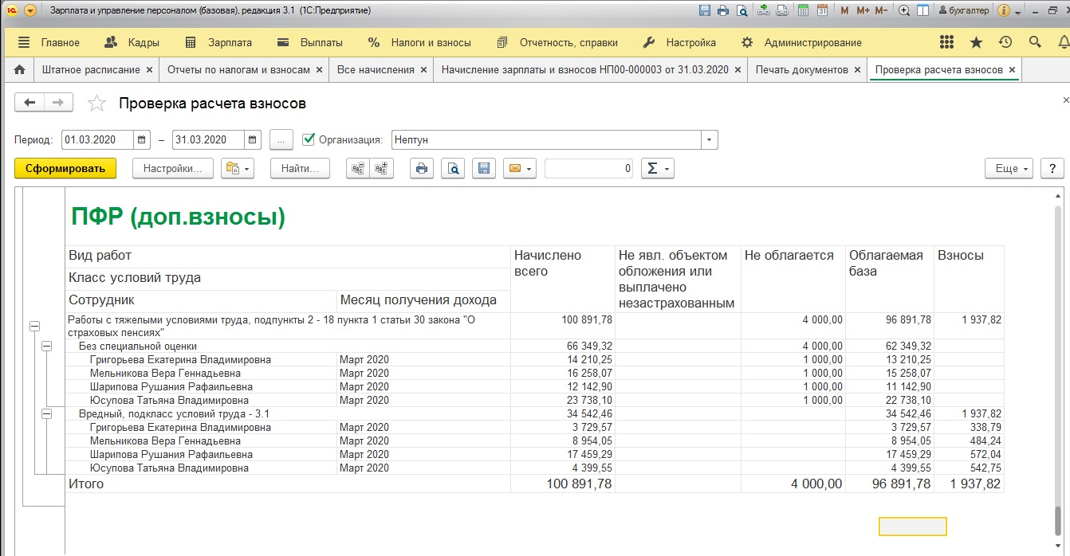Switch to Начисление зарплаты и взносов НП00-000003 tab
The image size is (1070, 556).
coord(585,69)
